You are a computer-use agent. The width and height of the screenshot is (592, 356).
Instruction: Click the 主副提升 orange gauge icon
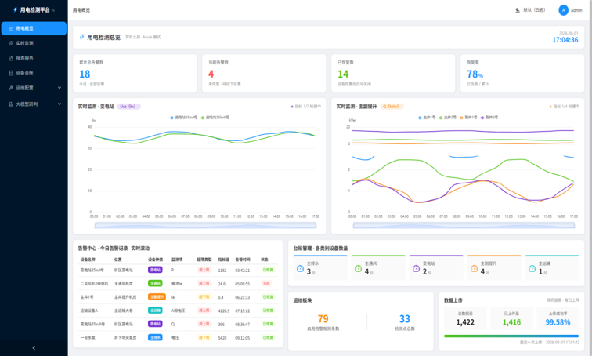(475, 268)
